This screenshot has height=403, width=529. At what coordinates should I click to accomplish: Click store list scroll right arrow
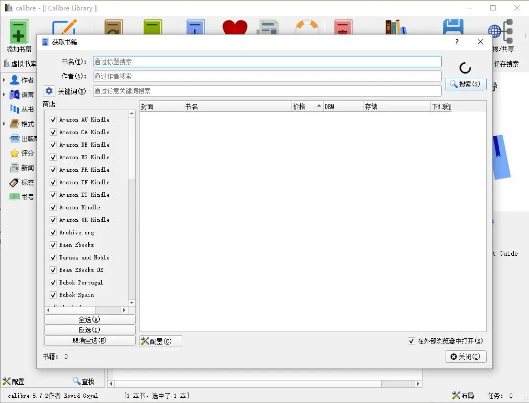tap(124, 310)
